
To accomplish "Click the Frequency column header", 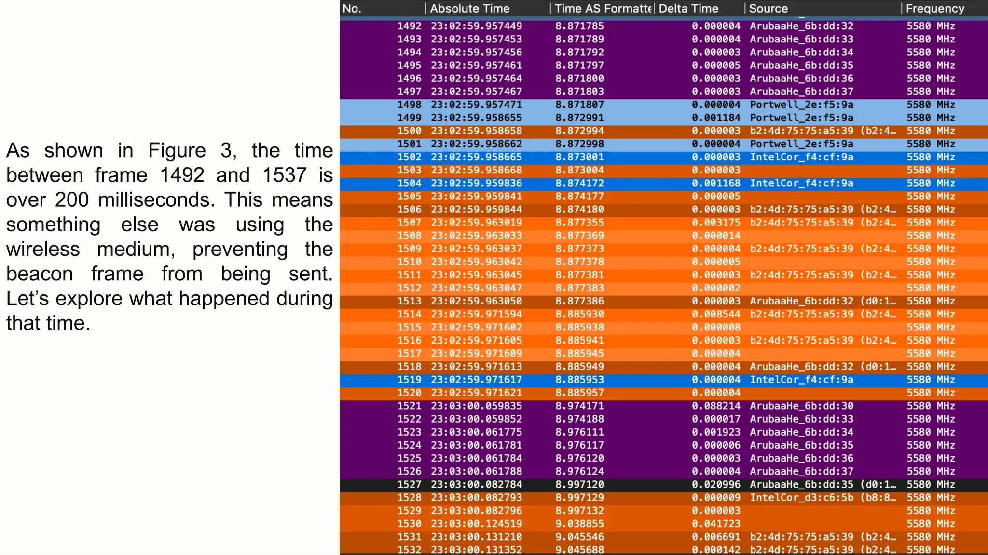I will 945,8.
